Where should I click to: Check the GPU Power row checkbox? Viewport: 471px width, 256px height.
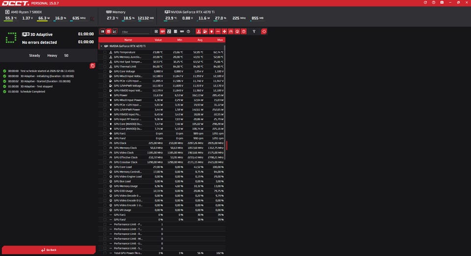[105, 95]
